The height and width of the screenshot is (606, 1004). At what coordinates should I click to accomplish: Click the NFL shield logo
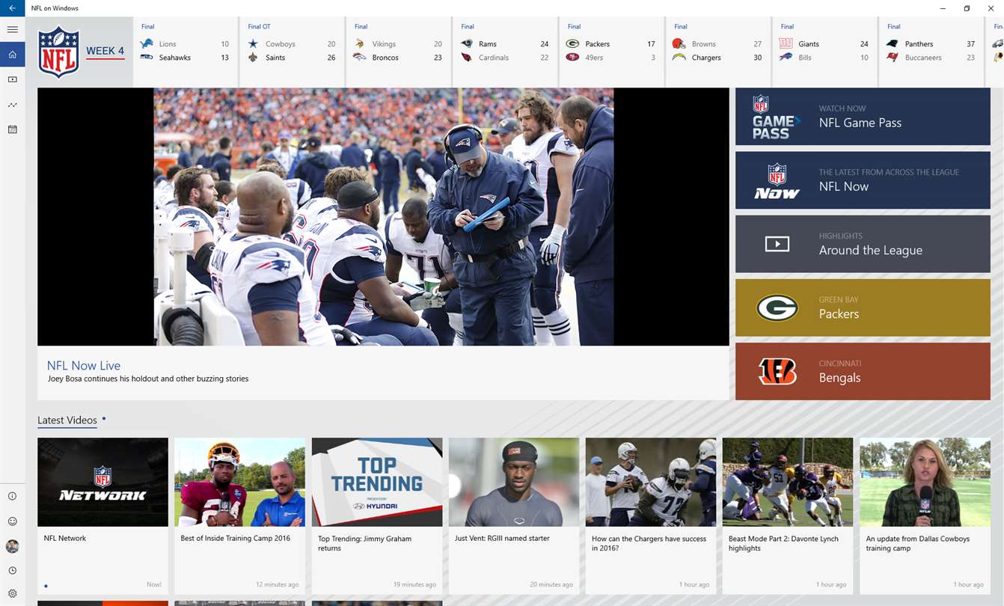(58, 52)
